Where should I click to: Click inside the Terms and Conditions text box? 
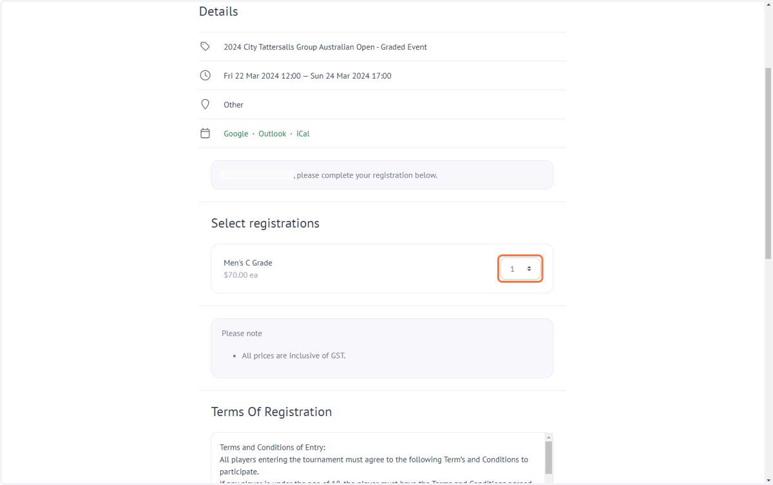377,459
